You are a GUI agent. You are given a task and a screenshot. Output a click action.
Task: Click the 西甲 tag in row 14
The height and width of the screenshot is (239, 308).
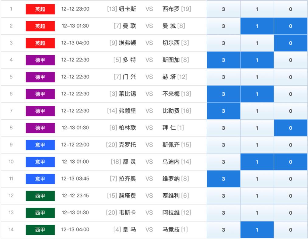(x=40, y=230)
